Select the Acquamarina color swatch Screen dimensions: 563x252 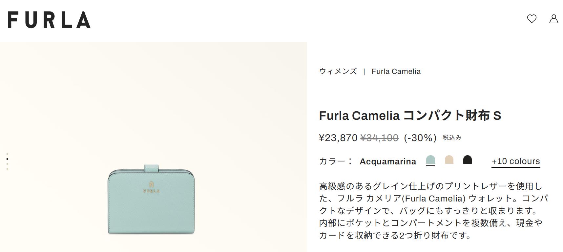[x=430, y=160]
